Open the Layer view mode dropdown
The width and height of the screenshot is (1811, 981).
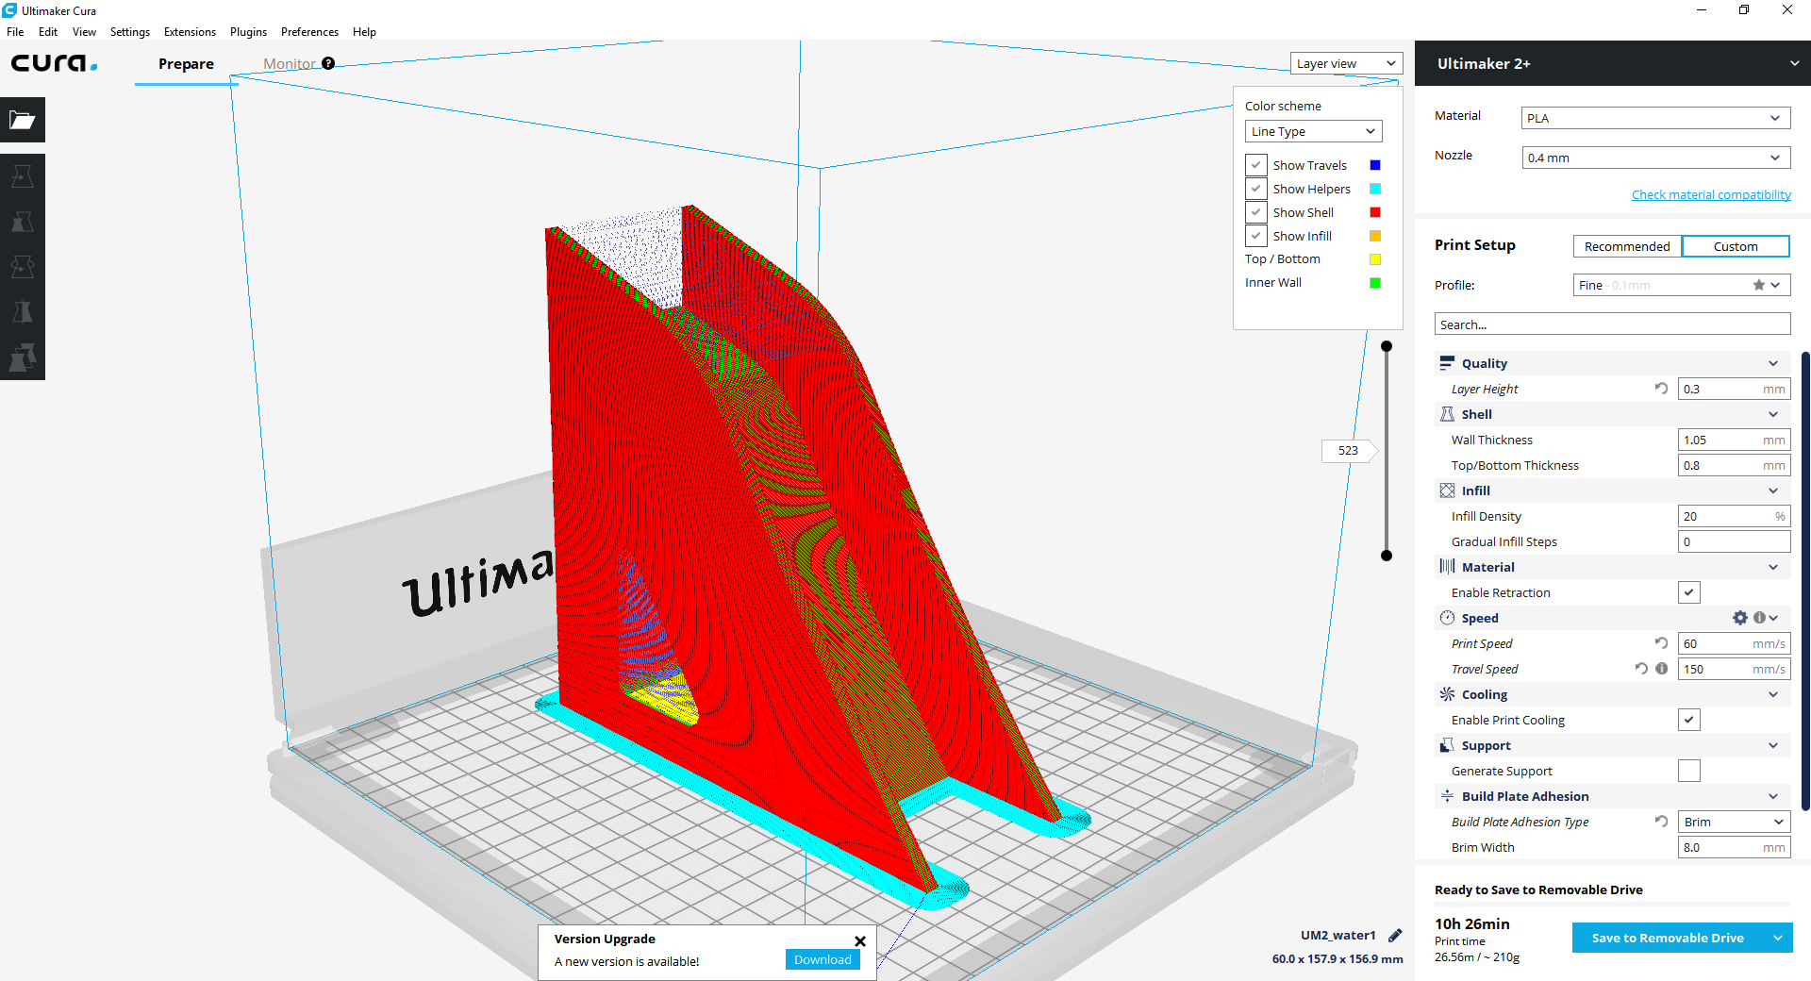point(1346,63)
